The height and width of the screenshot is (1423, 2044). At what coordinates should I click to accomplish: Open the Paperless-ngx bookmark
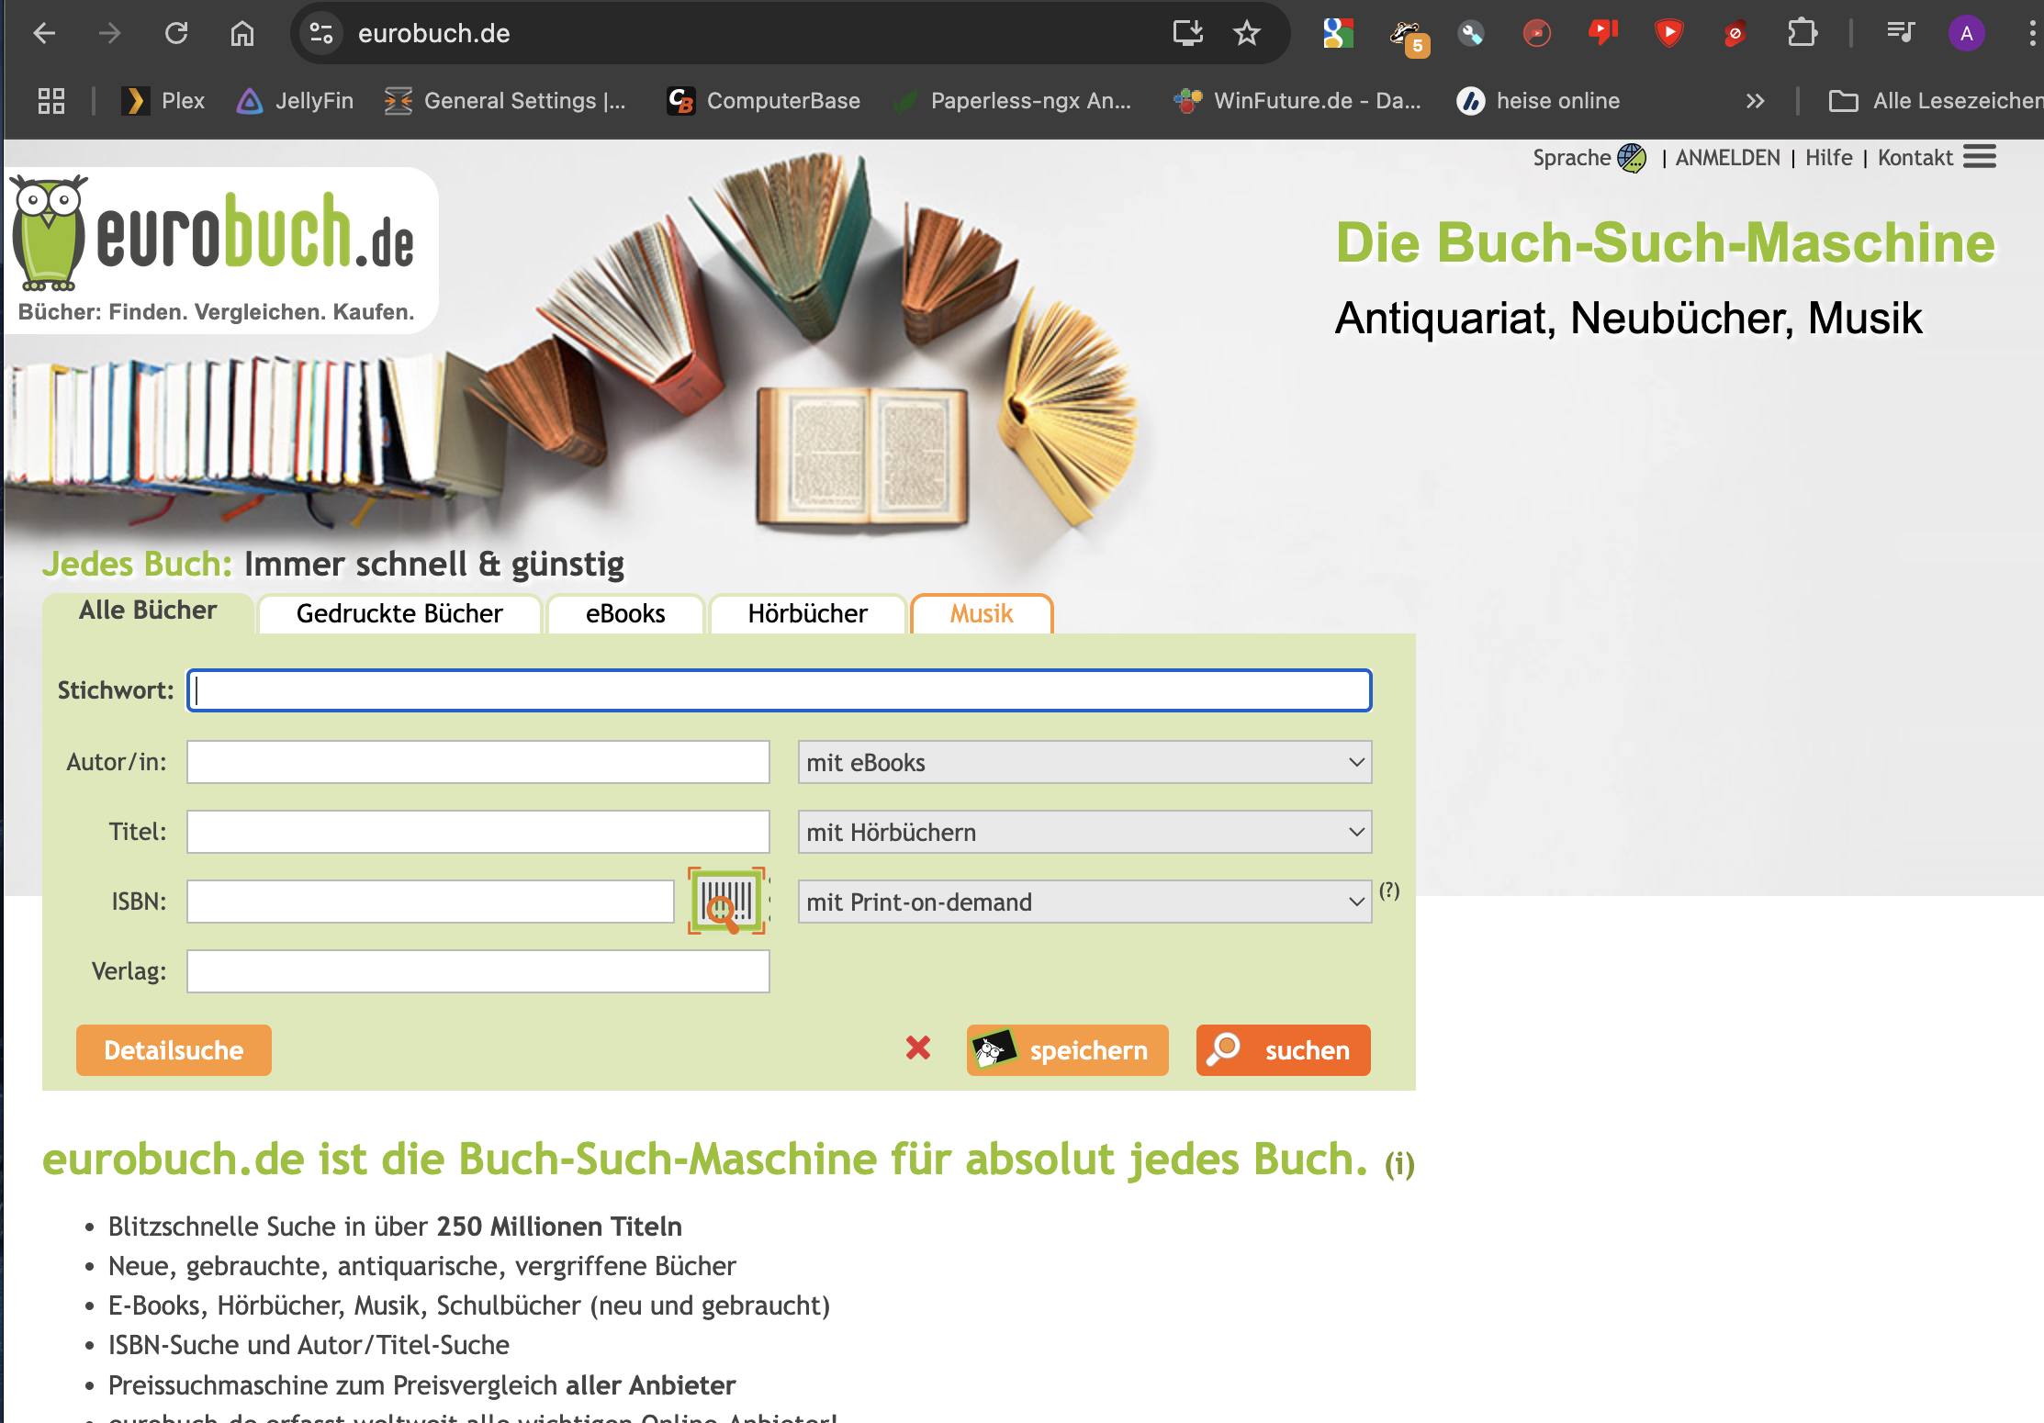pos(1013,101)
